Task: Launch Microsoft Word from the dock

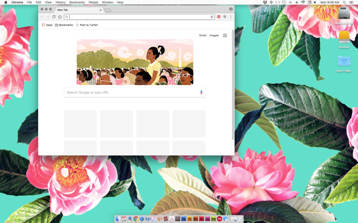Action: click(148, 219)
